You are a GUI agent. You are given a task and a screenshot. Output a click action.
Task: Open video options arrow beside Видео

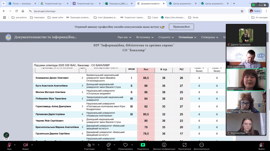point(32,145)
